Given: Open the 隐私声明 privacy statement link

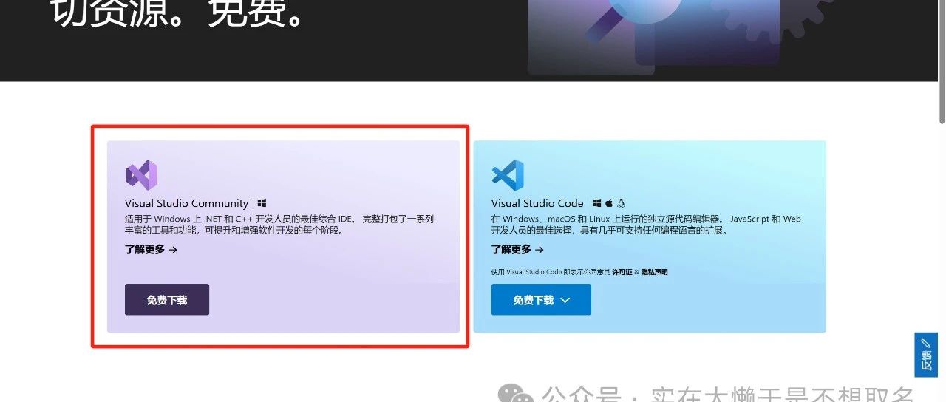Looking at the screenshot, I should 654,272.
